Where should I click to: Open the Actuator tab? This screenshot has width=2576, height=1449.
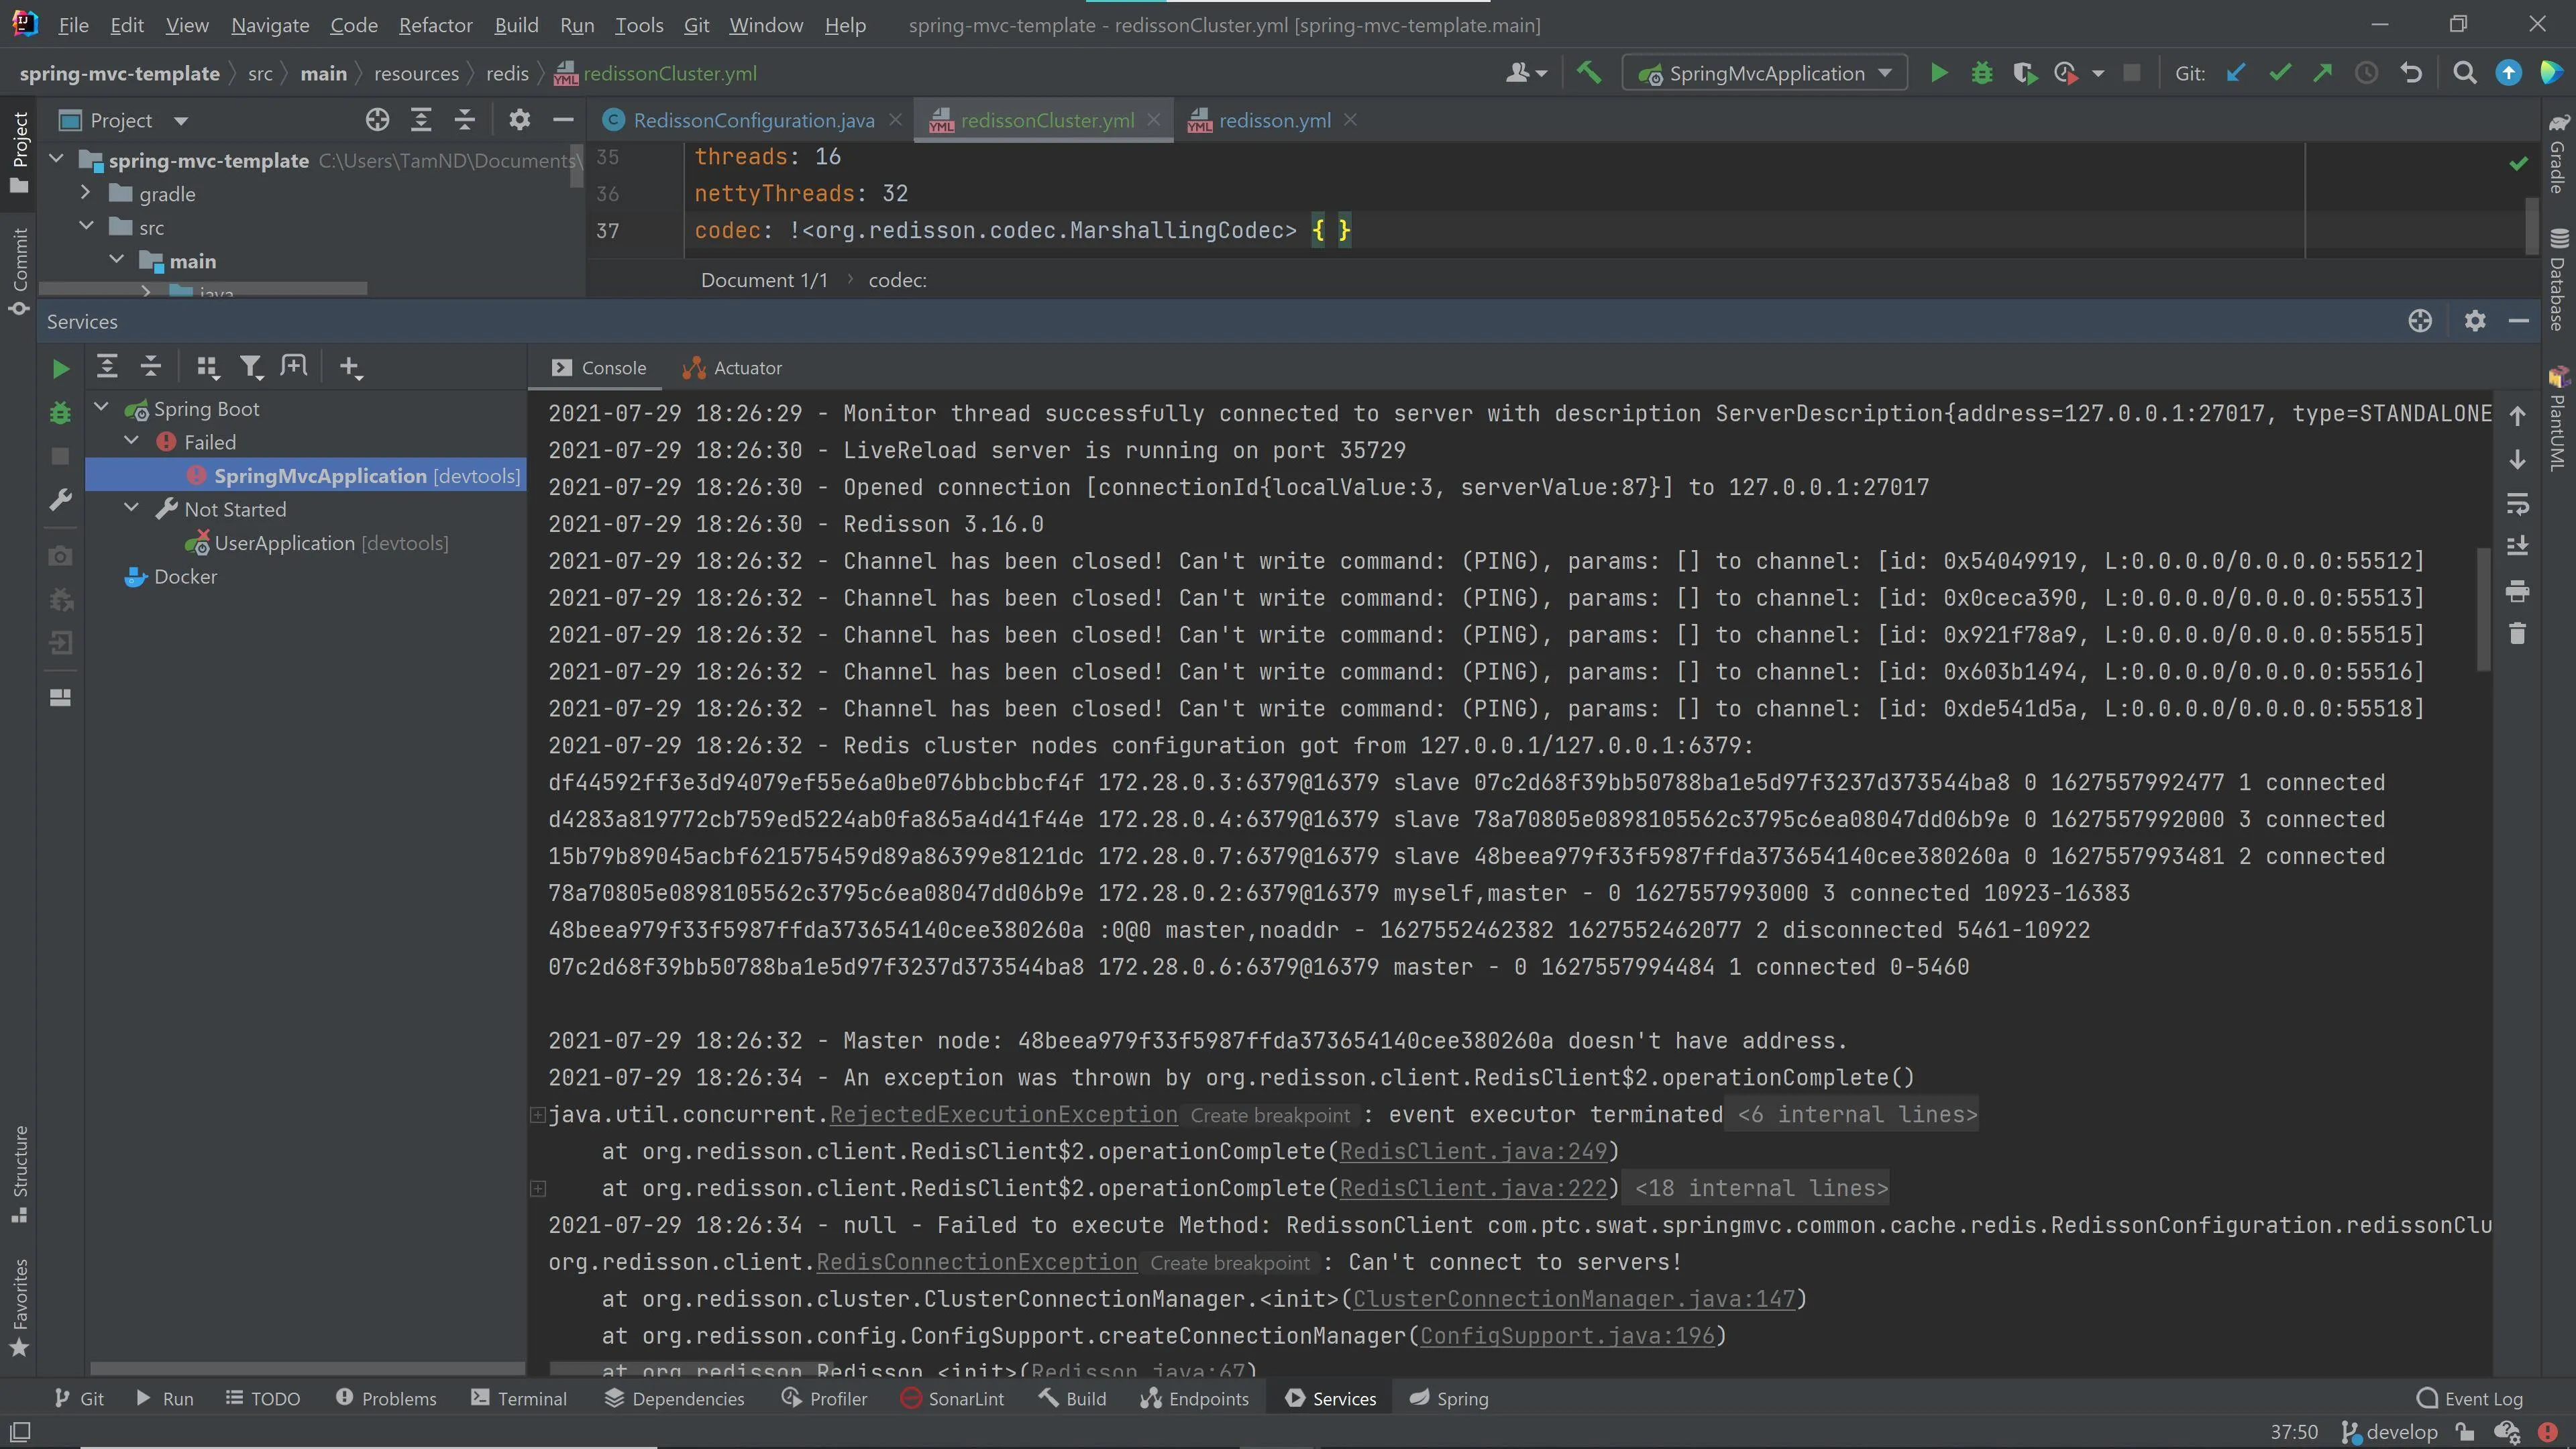(733, 368)
